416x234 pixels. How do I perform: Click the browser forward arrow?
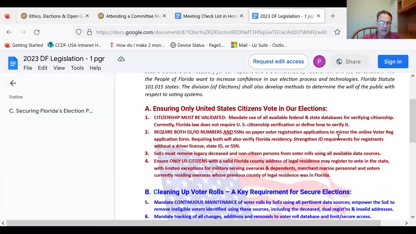click(x=23, y=32)
